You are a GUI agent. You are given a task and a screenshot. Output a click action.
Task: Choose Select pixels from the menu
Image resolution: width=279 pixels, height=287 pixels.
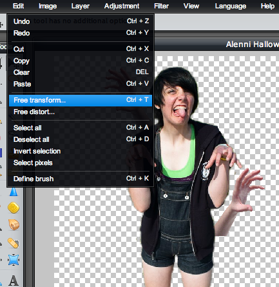coord(81,163)
